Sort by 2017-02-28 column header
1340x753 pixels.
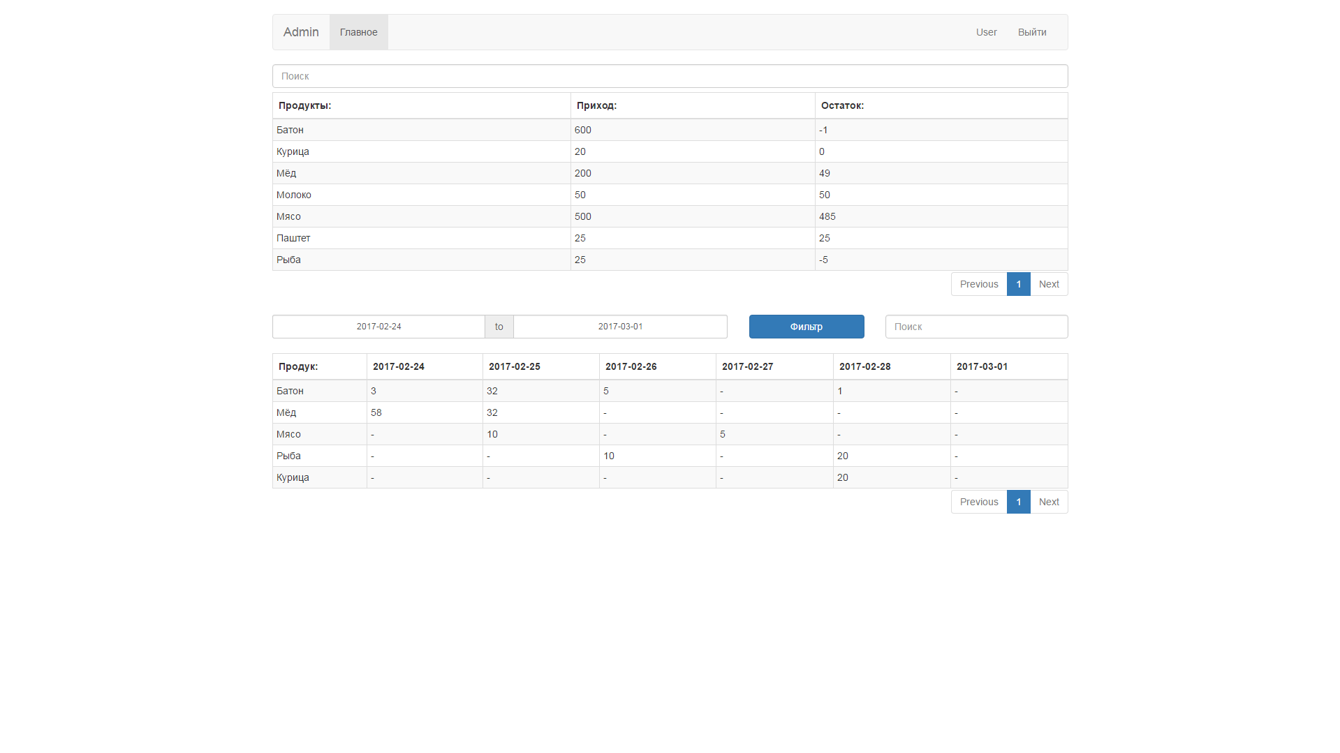[892, 366]
